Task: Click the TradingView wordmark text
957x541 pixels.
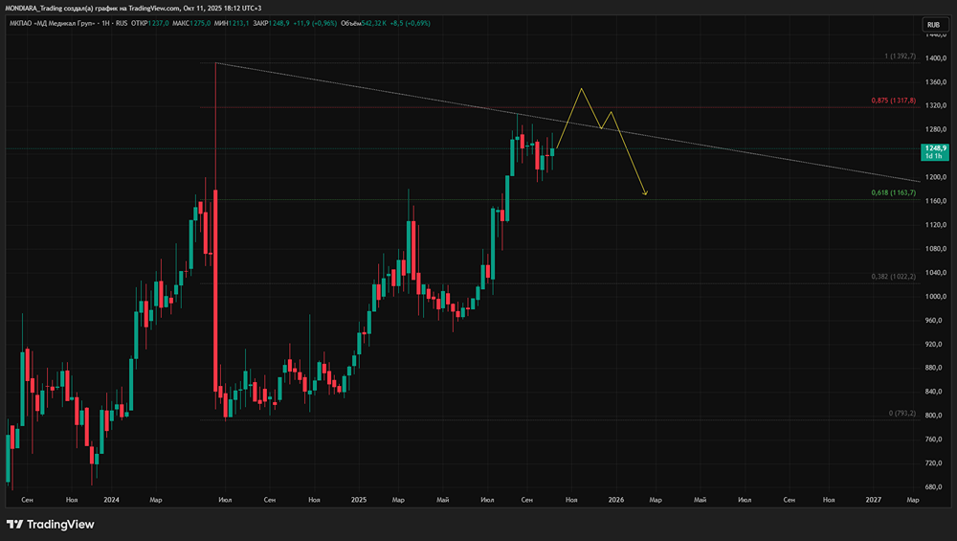Action: coord(61,525)
